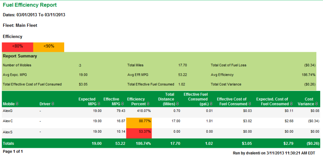
Task: Click the Number of Mobiles label
Action: [x=17, y=65]
